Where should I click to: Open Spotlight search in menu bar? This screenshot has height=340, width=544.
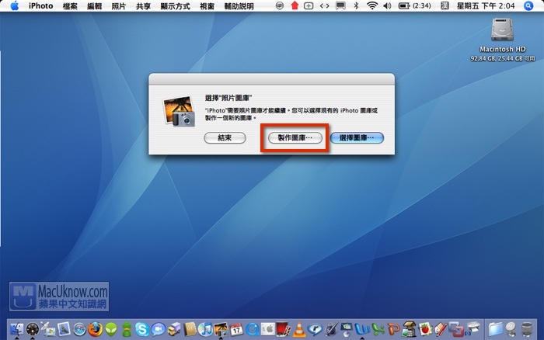(528, 5)
